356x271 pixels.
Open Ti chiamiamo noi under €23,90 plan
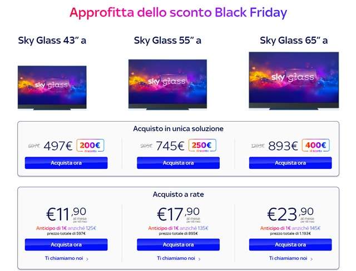coord(288,258)
